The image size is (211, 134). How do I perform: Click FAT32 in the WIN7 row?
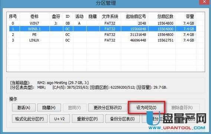pyautogui.click(x=110, y=23)
